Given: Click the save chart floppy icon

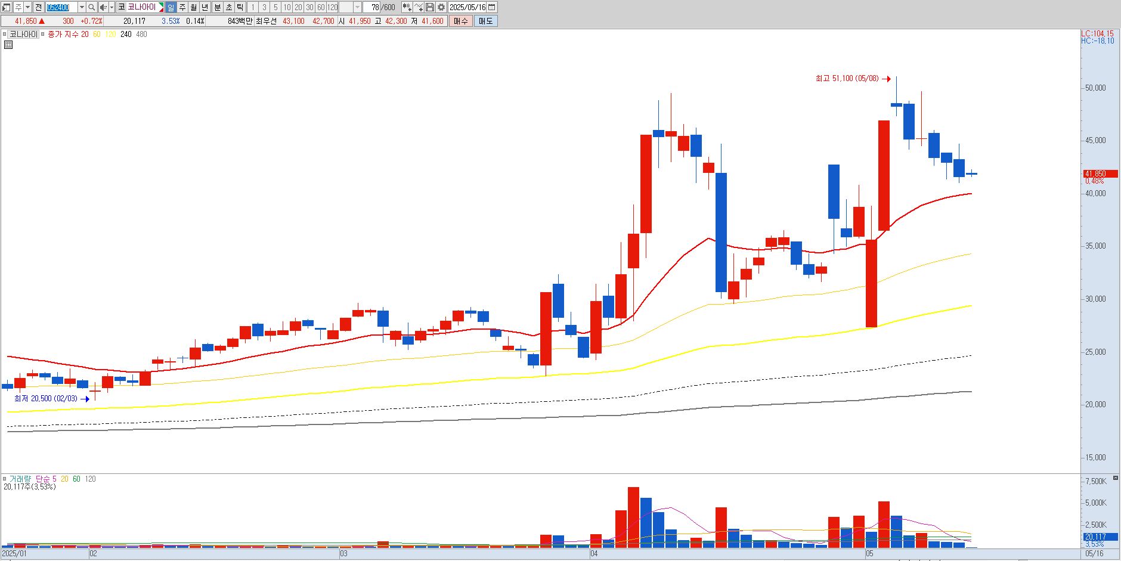Looking at the screenshot, I should click(x=429, y=7).
